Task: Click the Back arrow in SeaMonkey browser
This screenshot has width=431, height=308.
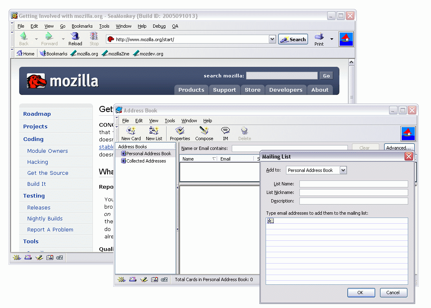Action: pos(24,39)
